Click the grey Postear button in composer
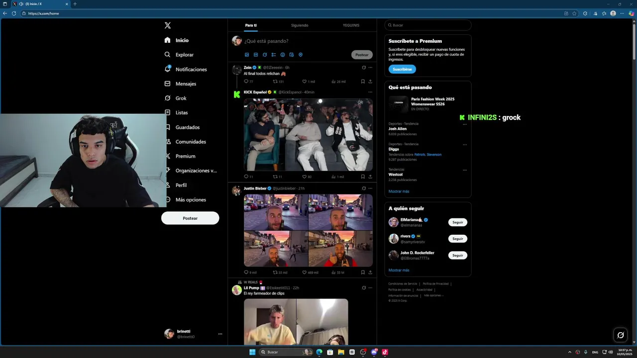 tap(362, 55)
